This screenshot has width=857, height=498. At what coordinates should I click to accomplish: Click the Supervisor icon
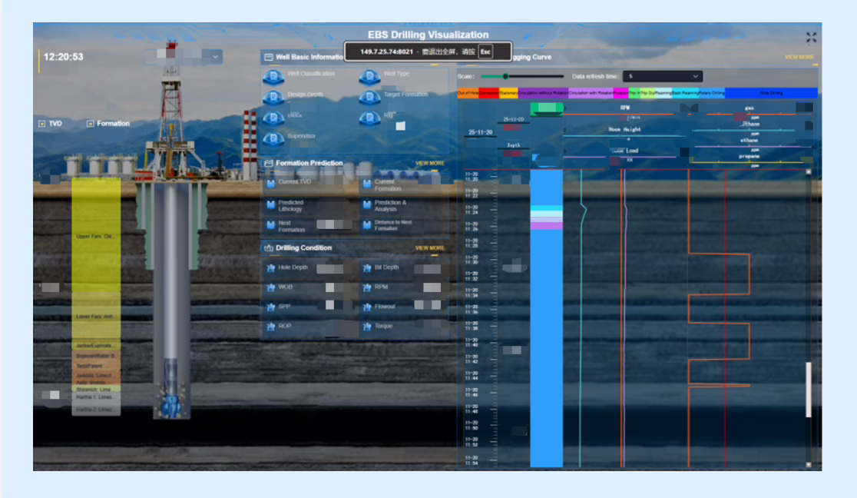274,139
